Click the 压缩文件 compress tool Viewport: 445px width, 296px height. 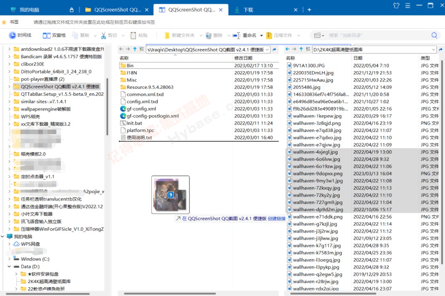279,35
